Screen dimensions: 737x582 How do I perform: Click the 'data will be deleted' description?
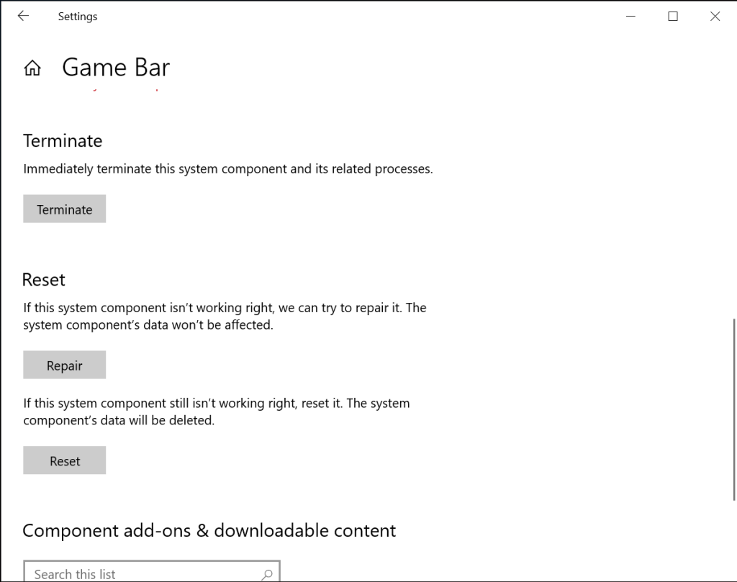[216, 412]
